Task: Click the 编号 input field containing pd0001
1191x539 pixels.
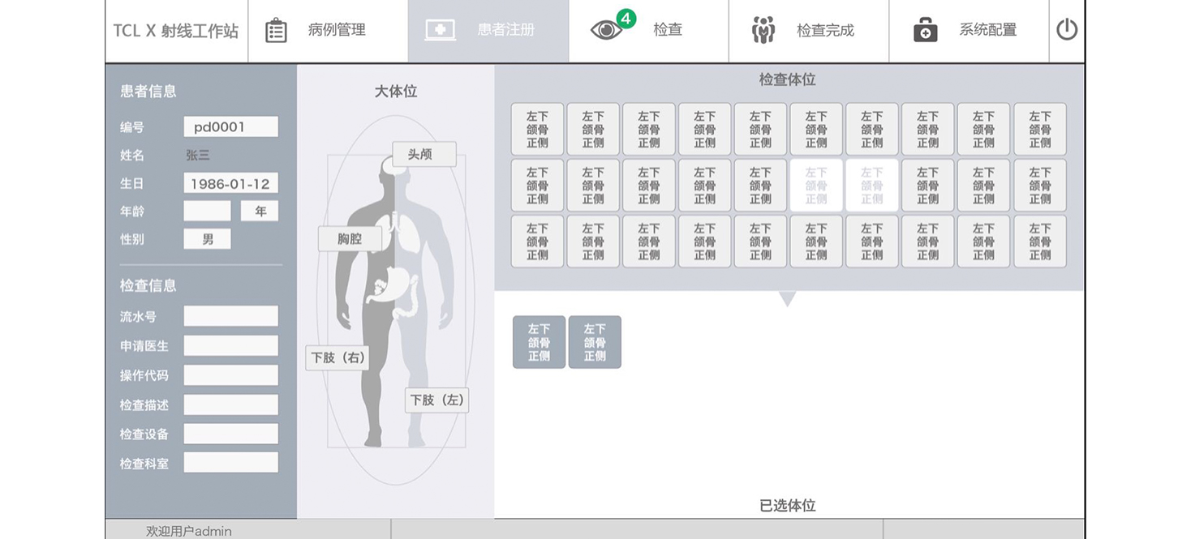Action: 230,126
